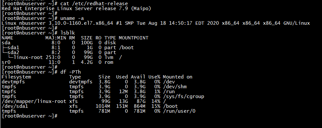The width and height of the screenshot is (322, 128).
Task: Click the 'uname -a' command text
Action: coord(72,19)
